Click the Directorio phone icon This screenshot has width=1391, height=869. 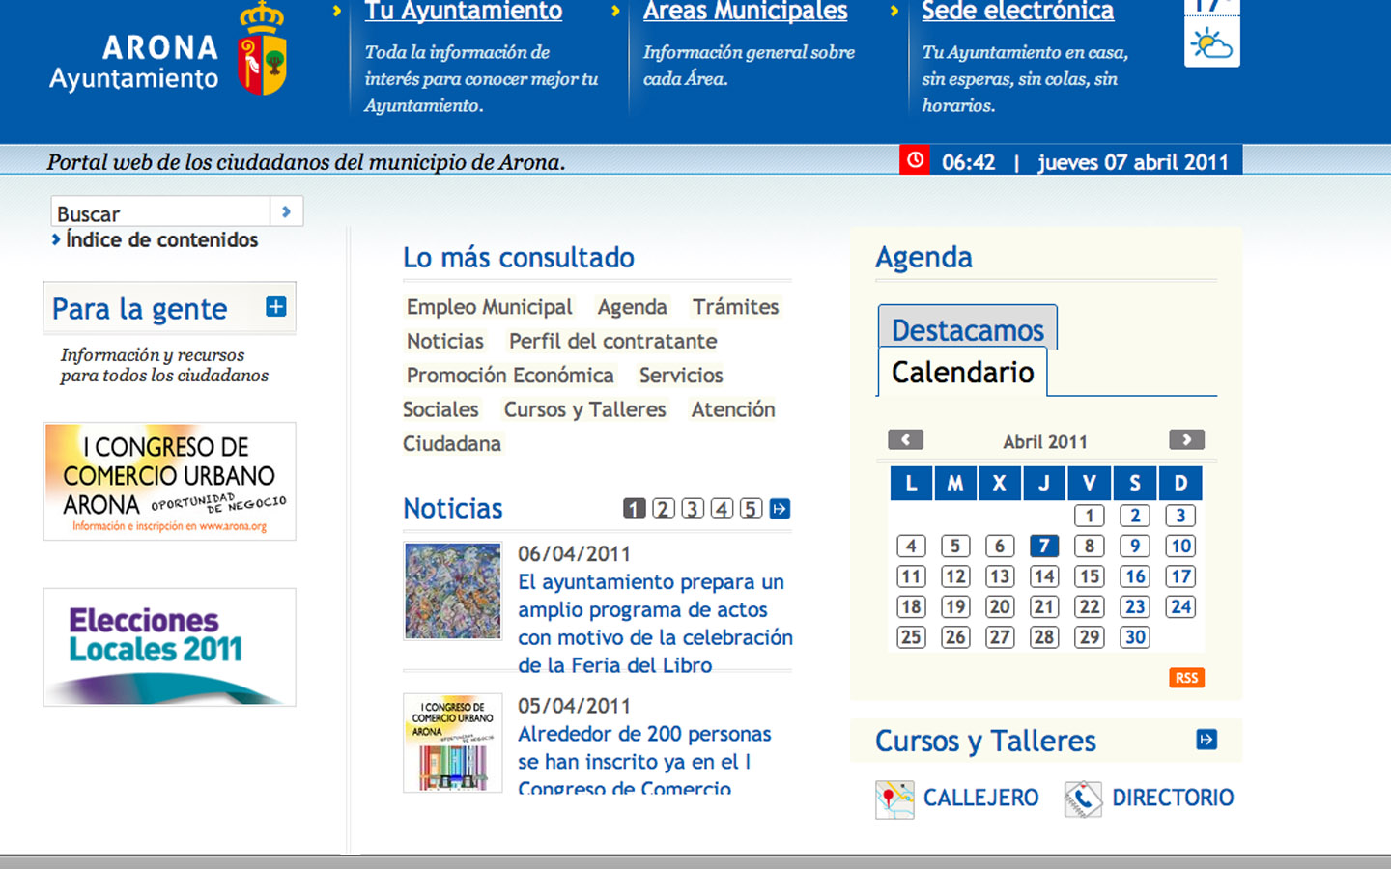(1083, 799)
